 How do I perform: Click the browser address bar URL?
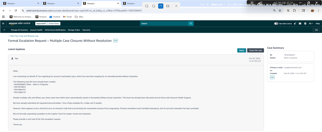coord(84,11)
